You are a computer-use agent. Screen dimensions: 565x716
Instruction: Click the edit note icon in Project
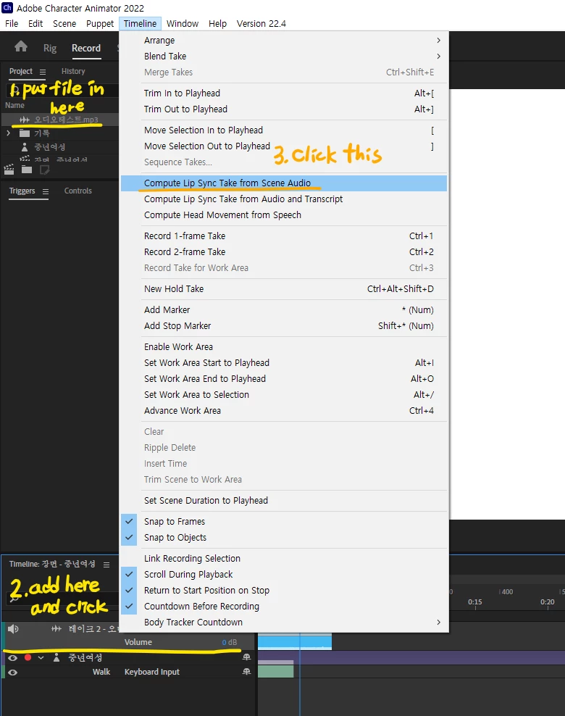(x=44, y=170)
